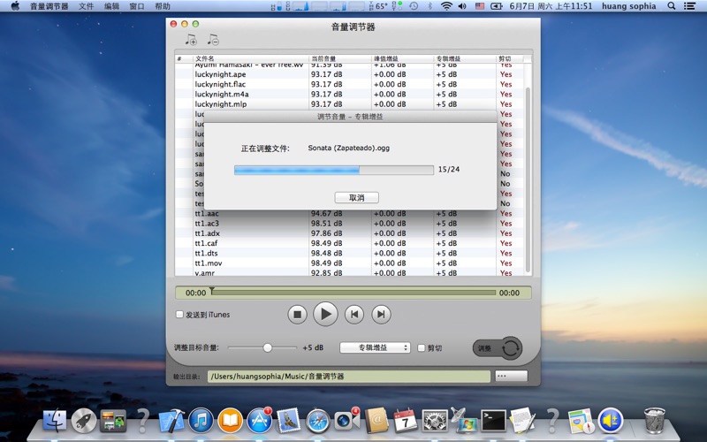The height and width of the screenshot is (442, 707).
Task: Click the output directory path field
Action: (x=348, y=377)
